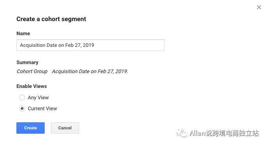
Task: Click the year 2019 in Name field
Action: coord(88,45)
